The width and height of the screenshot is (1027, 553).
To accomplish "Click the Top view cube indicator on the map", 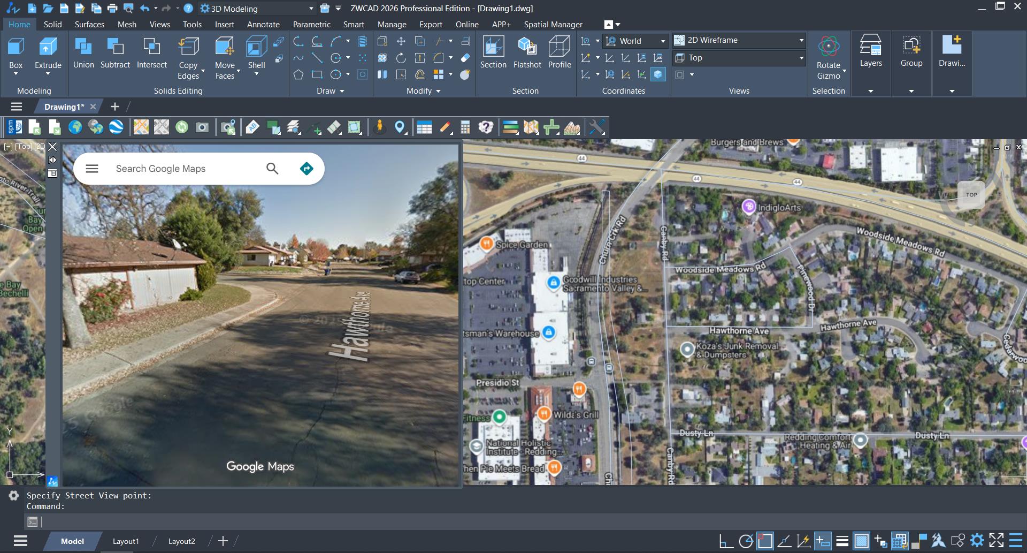I will point(971,195).
